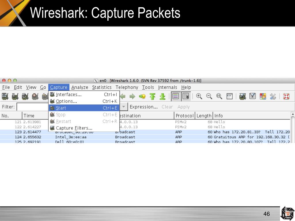Click ARP protocol cell of packet 123
Image resolution: width=295 pixels, height=221 pixels.
(178, 132)
